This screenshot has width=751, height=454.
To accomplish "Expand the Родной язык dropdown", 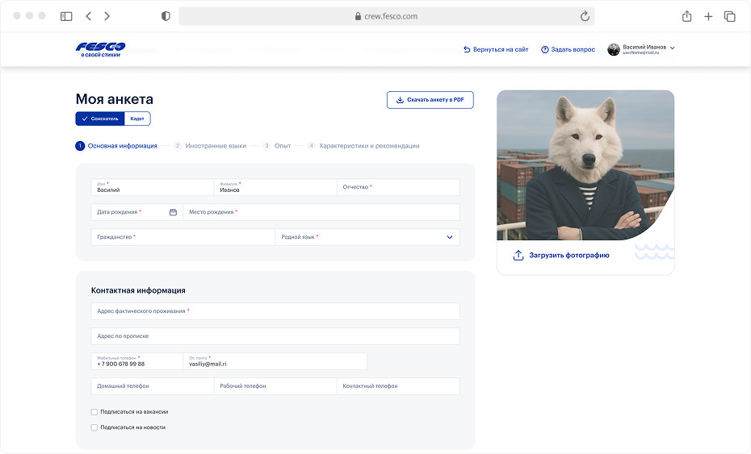I will point(450,237).
